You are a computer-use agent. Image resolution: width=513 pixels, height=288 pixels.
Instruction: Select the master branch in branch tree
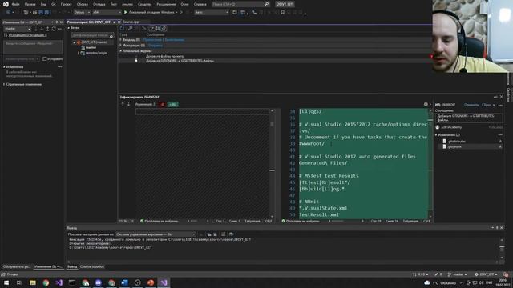tap(91, 48)
